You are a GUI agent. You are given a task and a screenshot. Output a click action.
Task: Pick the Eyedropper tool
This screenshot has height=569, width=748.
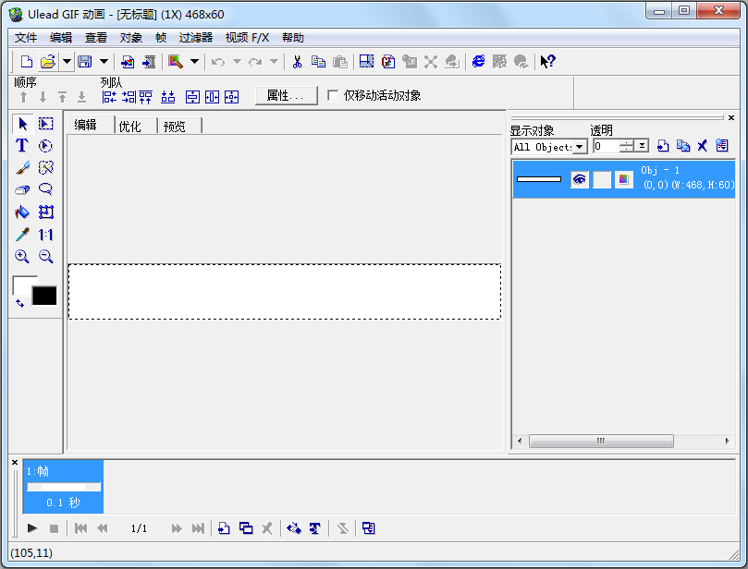tap(22, 234)
